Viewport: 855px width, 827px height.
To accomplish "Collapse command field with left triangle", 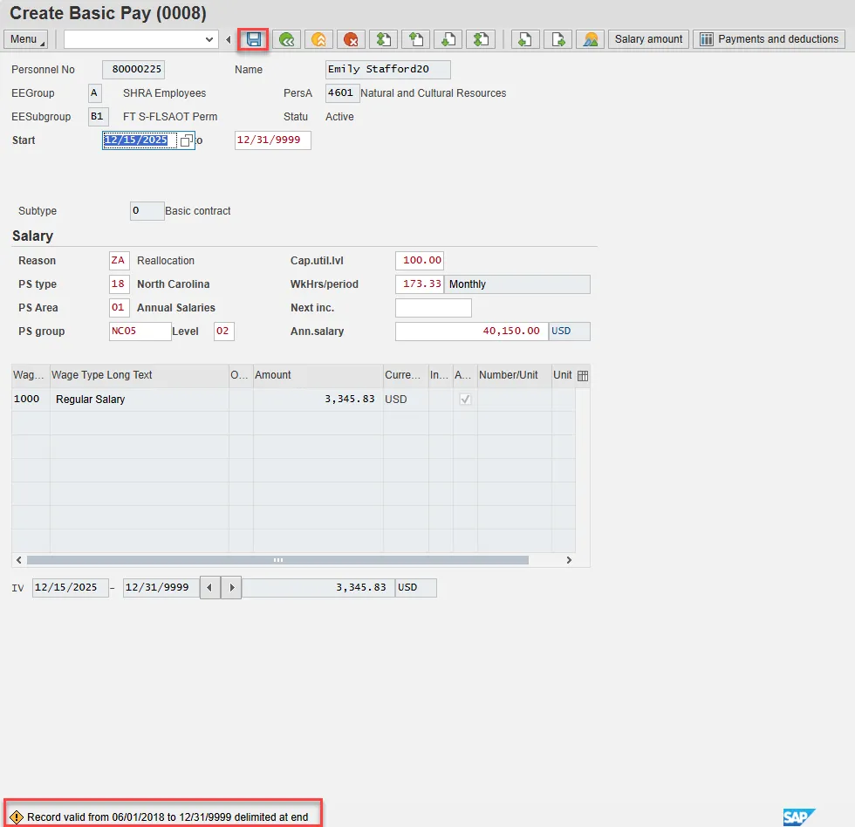I will pyautogui.click(x=229, y=39).
